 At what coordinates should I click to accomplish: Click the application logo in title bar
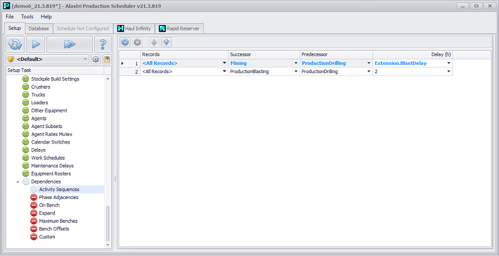(6, 6)
